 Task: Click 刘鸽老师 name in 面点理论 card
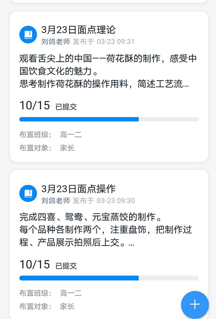[56, 42]
